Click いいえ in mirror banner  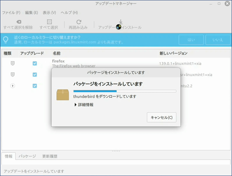pyautogui.click(x=217, y=40)
